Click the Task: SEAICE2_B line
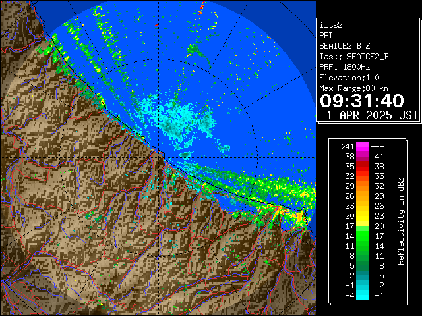 tap(354, 57)
